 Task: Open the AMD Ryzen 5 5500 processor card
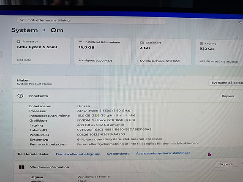(x=41, y=51)
